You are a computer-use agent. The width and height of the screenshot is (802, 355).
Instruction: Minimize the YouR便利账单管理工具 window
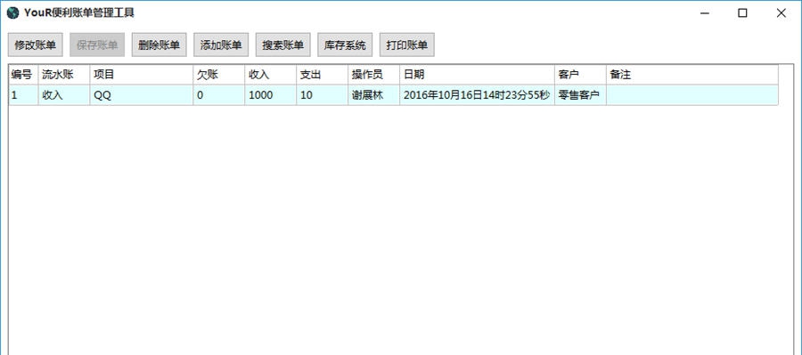[x=705, y=13]
